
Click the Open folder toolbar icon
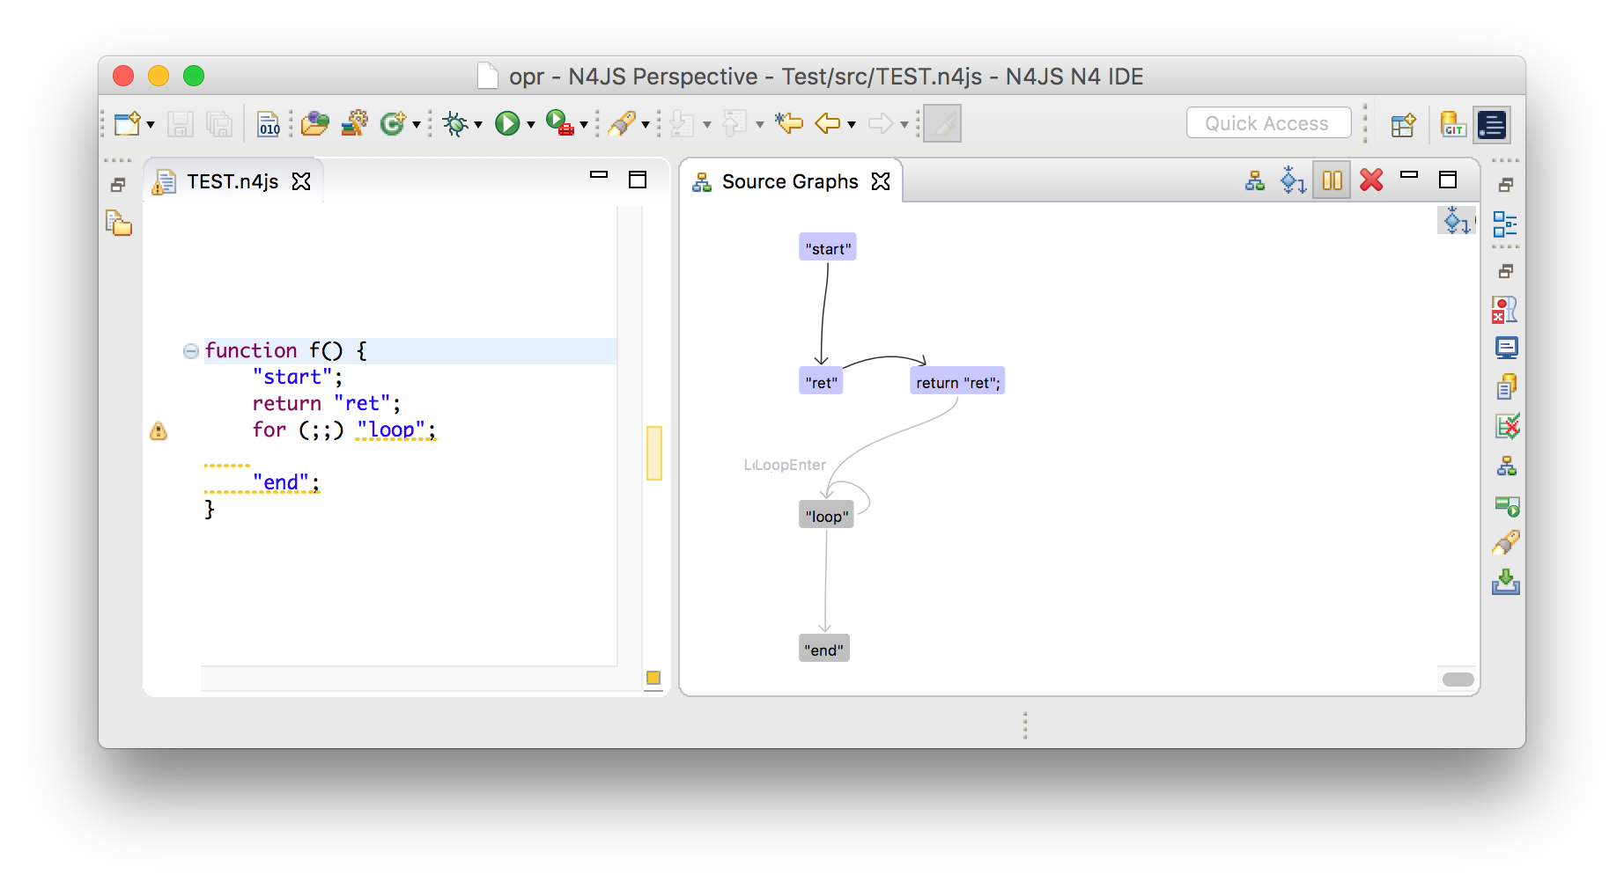pos(314,124)
